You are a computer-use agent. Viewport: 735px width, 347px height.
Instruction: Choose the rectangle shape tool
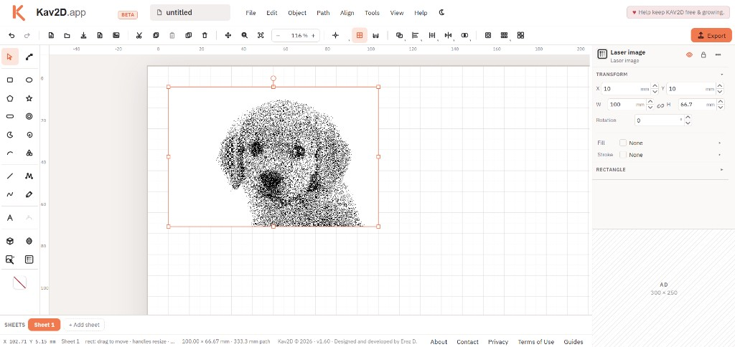point(10,80)
